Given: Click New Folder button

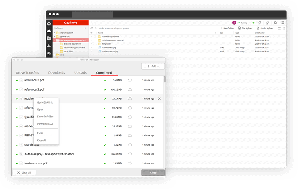Looking at the screenshot, I should point(227,28).
